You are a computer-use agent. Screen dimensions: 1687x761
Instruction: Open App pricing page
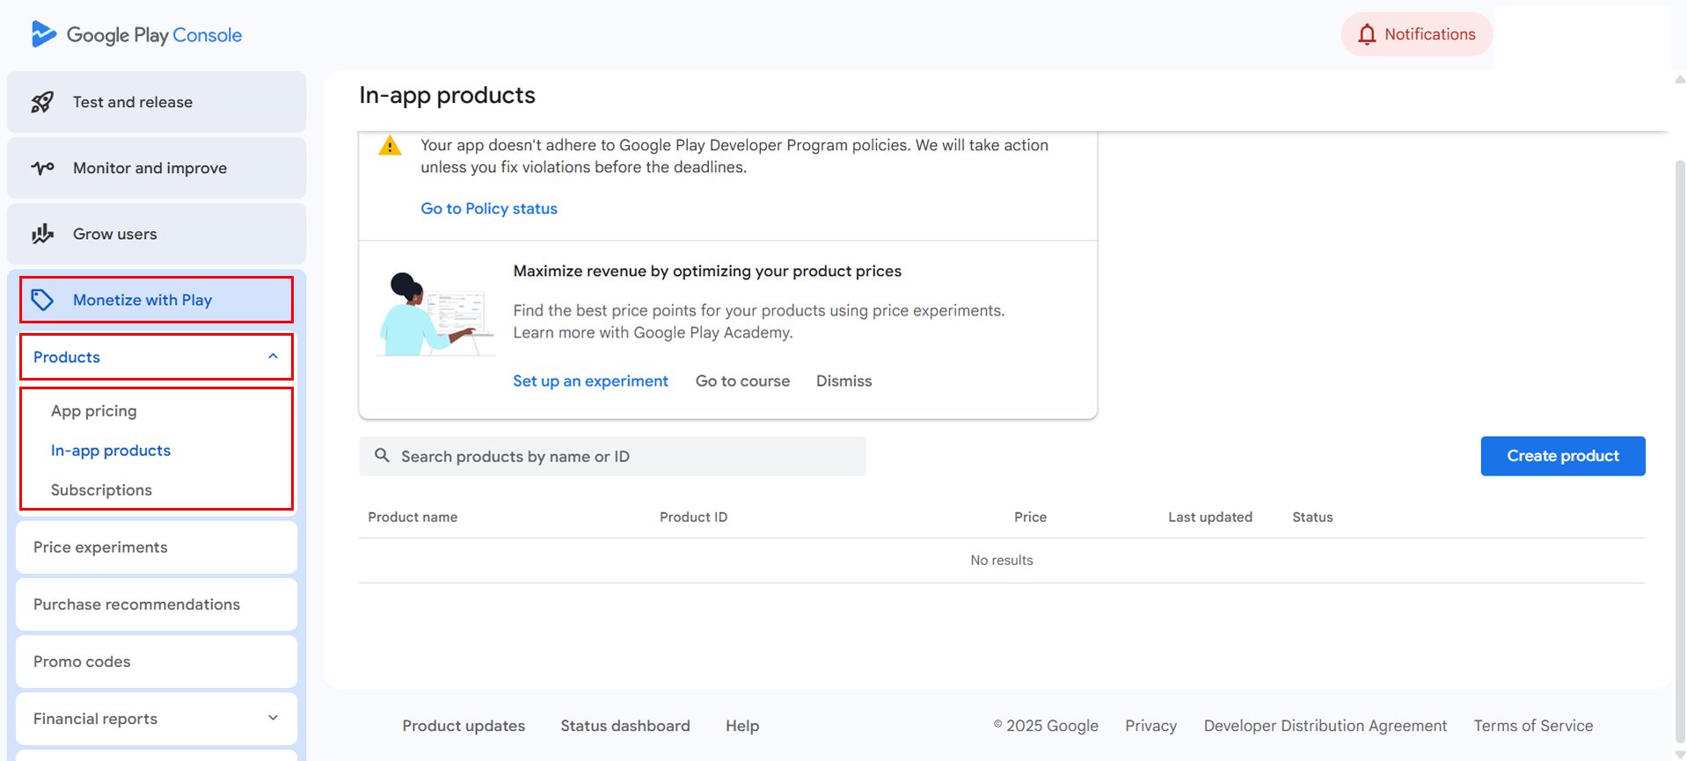(94, 410)
